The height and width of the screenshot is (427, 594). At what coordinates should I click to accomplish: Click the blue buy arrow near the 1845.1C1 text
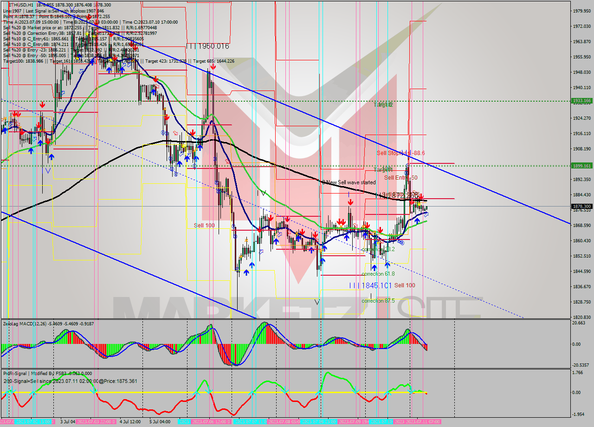387,265
